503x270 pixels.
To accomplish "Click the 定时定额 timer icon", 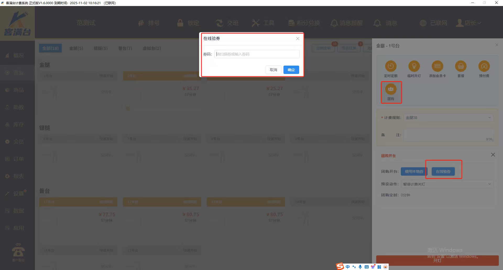I will tap(391, 66).
